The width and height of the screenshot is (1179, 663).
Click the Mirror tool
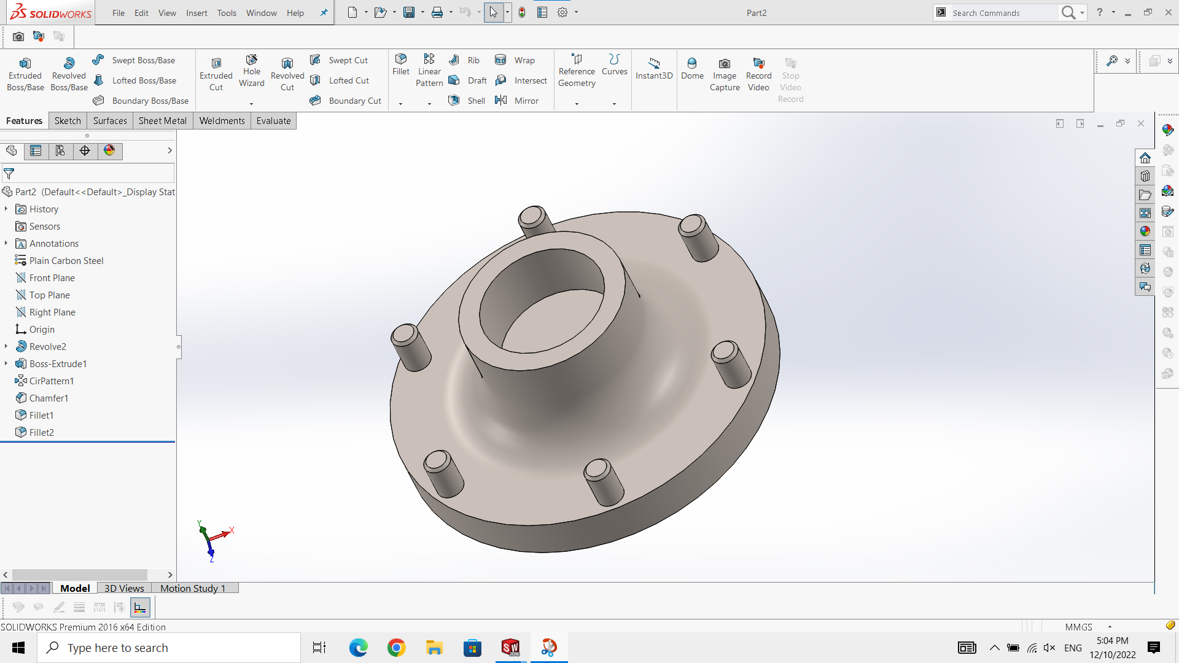(x=517, y=101)
